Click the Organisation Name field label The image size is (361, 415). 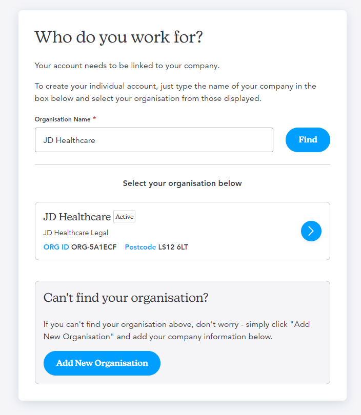click(x=63, y=119)
